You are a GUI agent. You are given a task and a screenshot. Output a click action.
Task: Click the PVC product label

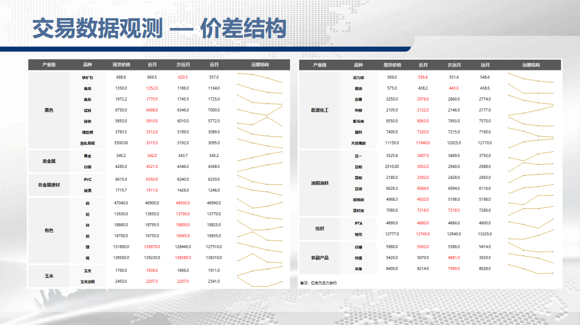pyautogui.click(x=88, y=179)
